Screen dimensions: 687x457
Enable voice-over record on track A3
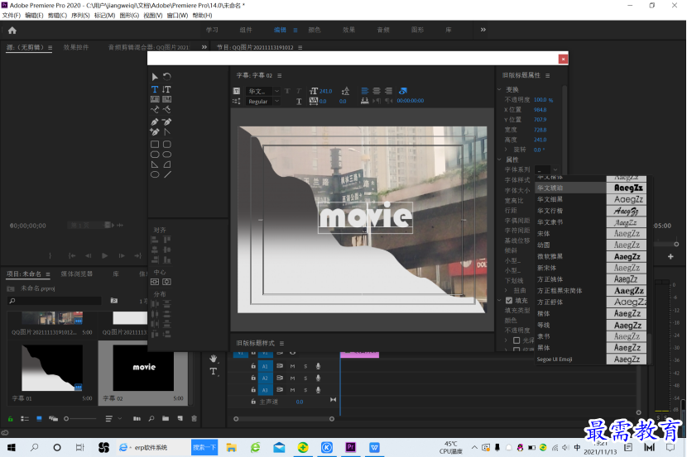318,390
